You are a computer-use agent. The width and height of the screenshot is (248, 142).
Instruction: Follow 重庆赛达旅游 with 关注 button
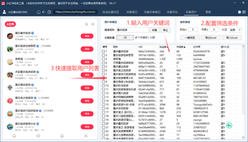click(x=87, y=88)
